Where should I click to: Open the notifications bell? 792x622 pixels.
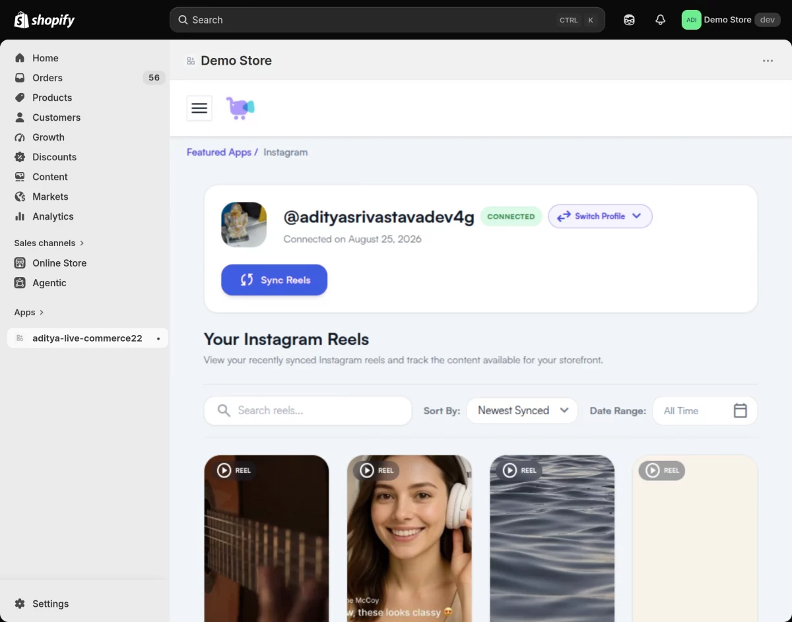click(x=660, y=20)
